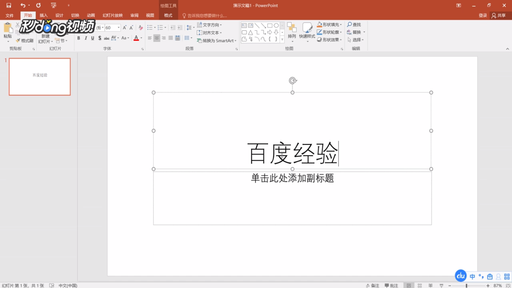Start slideshow from beginning icon in title bar

[x=54, y=5]
